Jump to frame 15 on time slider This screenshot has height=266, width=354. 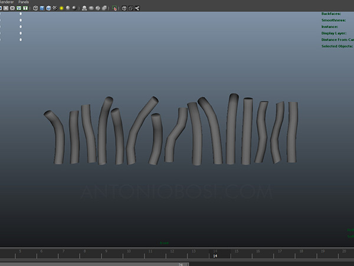click(x=237, y=251)
